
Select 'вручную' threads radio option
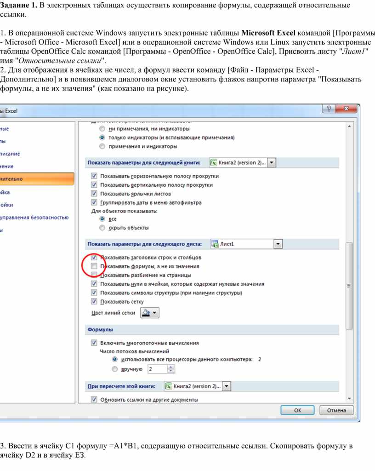[114, 369]
